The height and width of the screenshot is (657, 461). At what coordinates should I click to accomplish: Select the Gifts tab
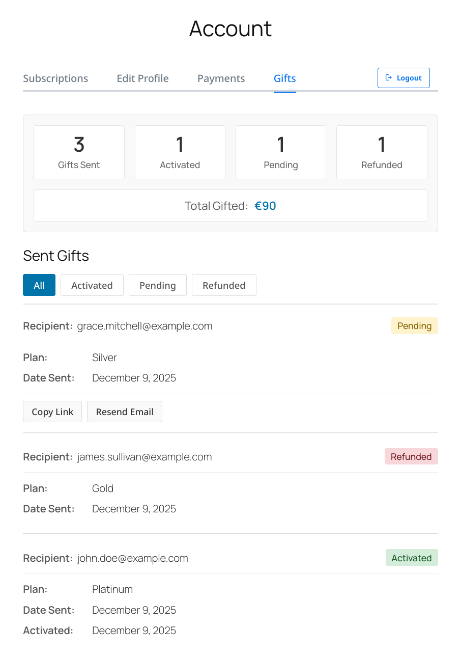(284, 78)
